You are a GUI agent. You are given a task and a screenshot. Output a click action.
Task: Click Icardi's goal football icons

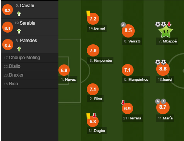coord(160,62)
